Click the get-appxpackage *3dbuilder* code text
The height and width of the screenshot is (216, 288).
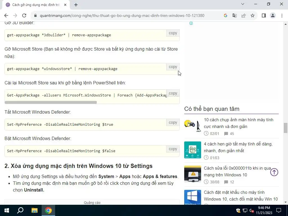point(59,35)
